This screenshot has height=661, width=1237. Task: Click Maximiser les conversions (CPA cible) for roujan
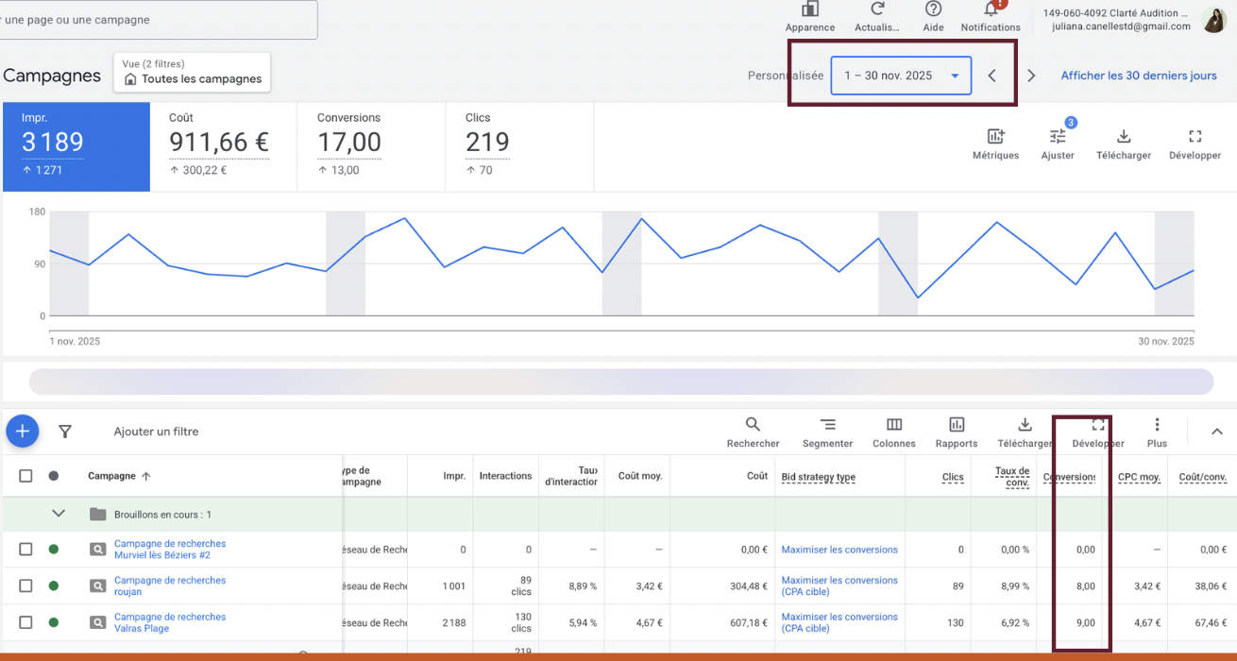[x=839, y=586]
